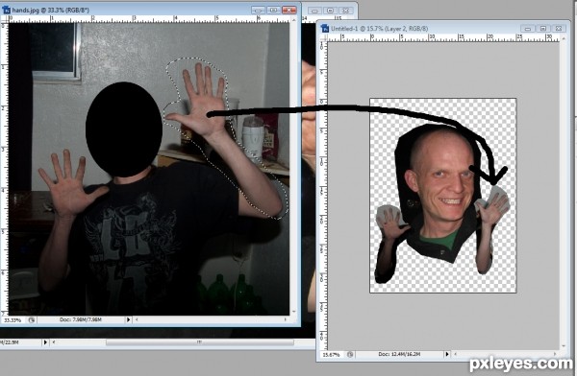
Task: Click scroll left arrow in hands.jpg window
Action: (x=137, y=319)
